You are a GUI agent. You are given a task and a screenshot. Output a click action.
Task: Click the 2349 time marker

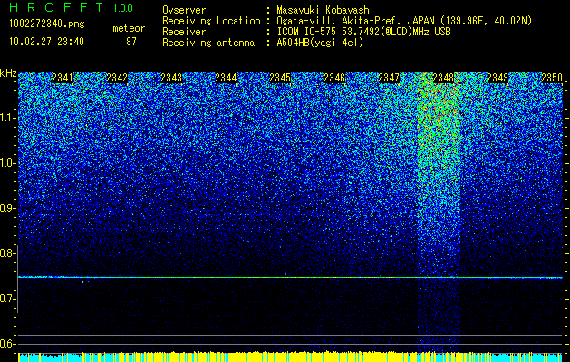498,78
